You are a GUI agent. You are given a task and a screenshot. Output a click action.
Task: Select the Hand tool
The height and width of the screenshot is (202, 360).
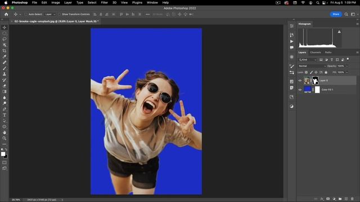click(4, 132)
